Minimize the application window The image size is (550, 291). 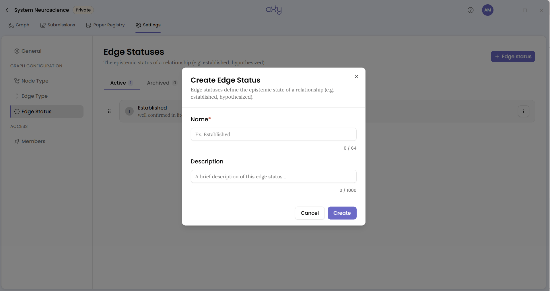pyautogui.click(x=509, y=10)
